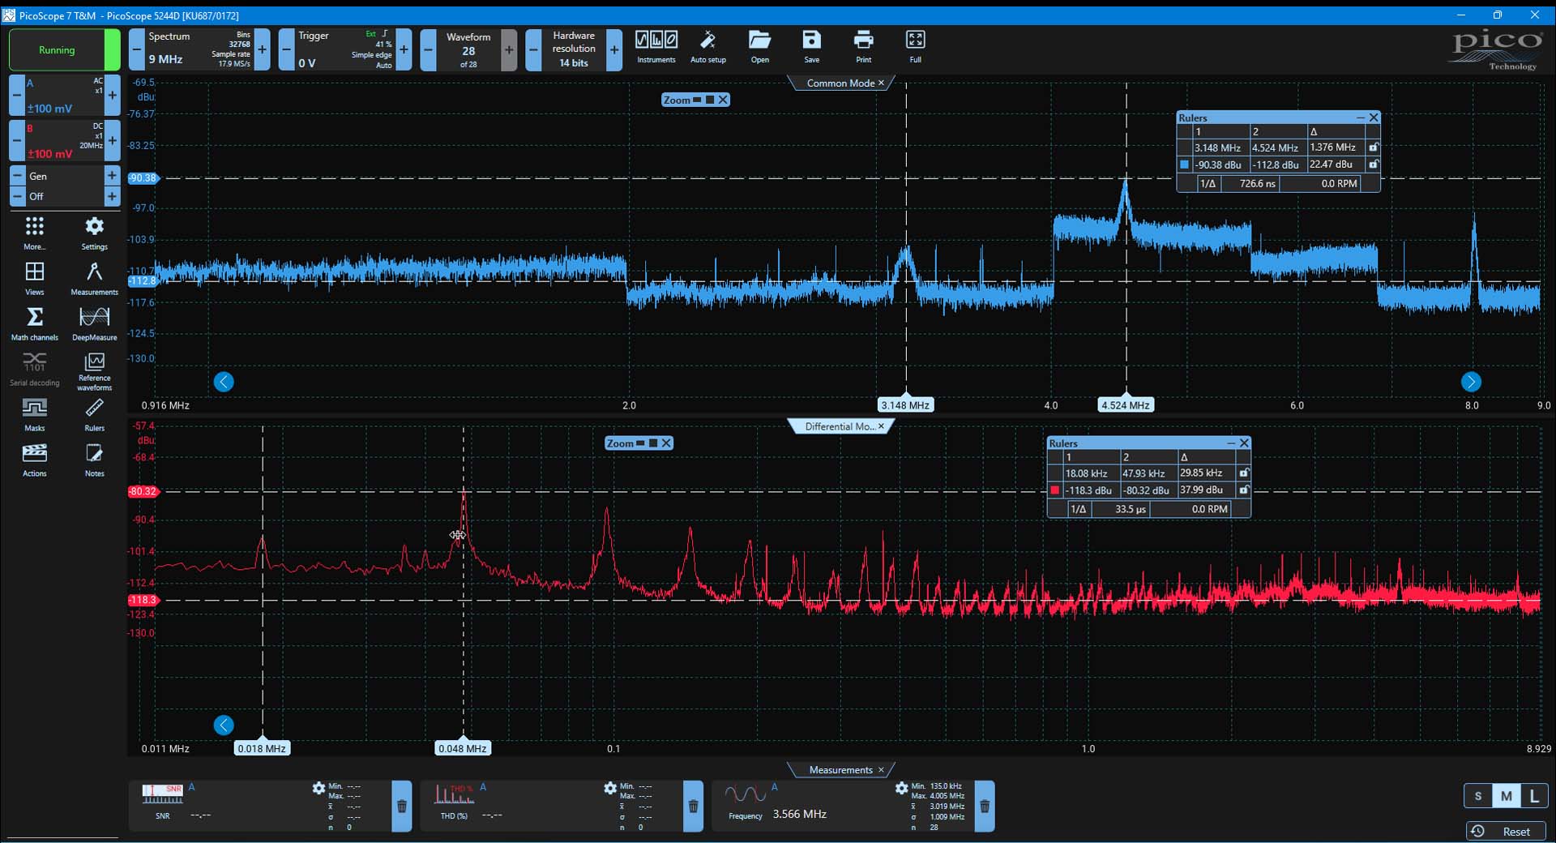This screenshot has height=843, width=1556.
Task: Toggle the Running capture button
Action: [64, 50]
